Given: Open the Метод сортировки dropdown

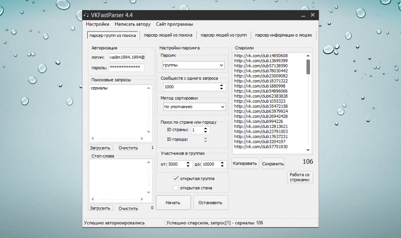Looking at the screenshot, I should [x=194, y=107].
